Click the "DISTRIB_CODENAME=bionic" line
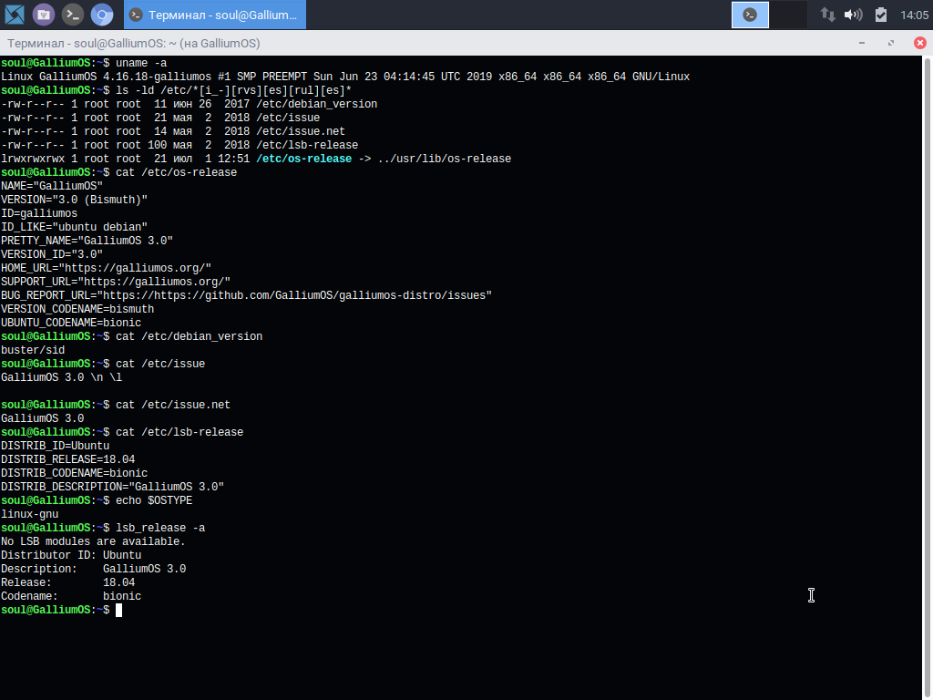Viewport: 933px width, 700px height. [74, 474]
